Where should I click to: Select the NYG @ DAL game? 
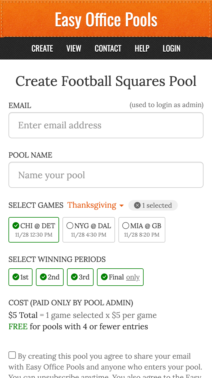pyautogui.click(x=88, y=230)
